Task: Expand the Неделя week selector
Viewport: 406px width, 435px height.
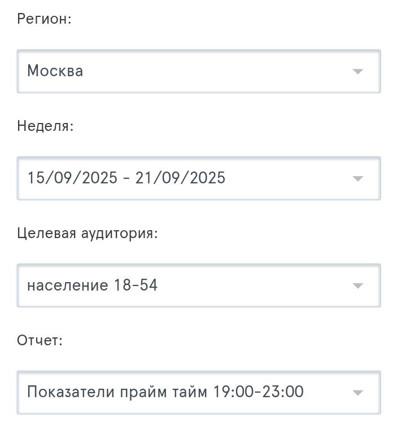Action: click(199, 179)
